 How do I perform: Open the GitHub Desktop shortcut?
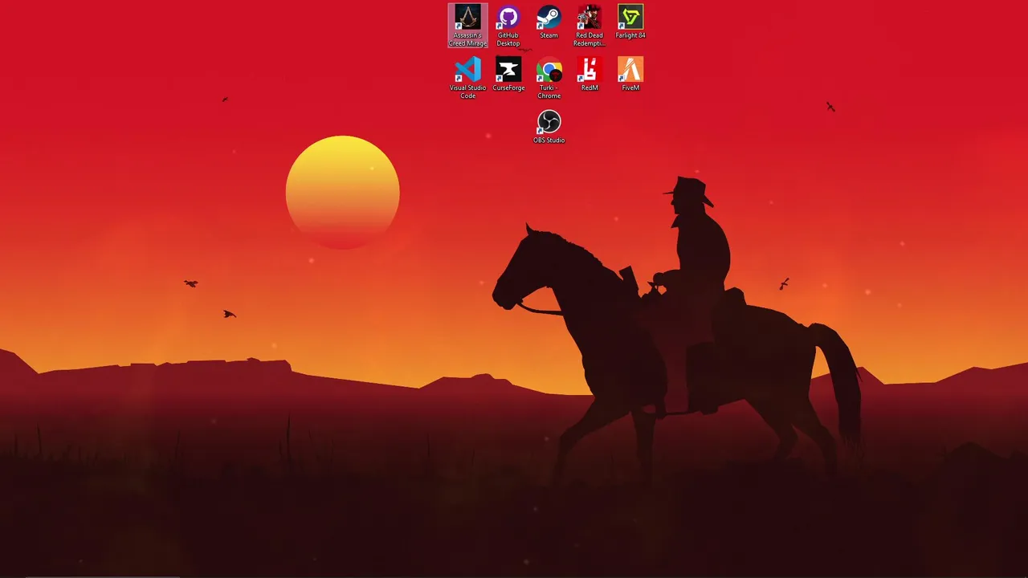pos(508,25)
